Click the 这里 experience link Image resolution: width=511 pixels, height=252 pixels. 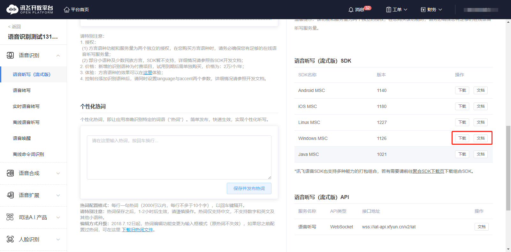coord(148,73)
